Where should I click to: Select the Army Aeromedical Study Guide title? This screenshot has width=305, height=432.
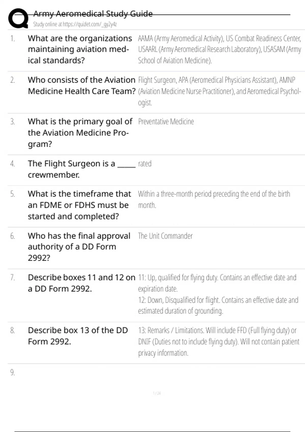pyautogui.click(x=93, y=13)
